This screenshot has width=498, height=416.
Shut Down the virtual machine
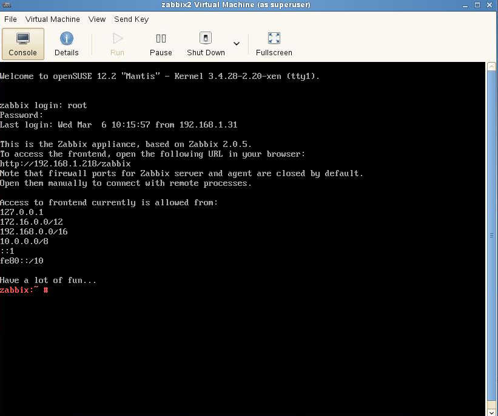tap(206, 44)
